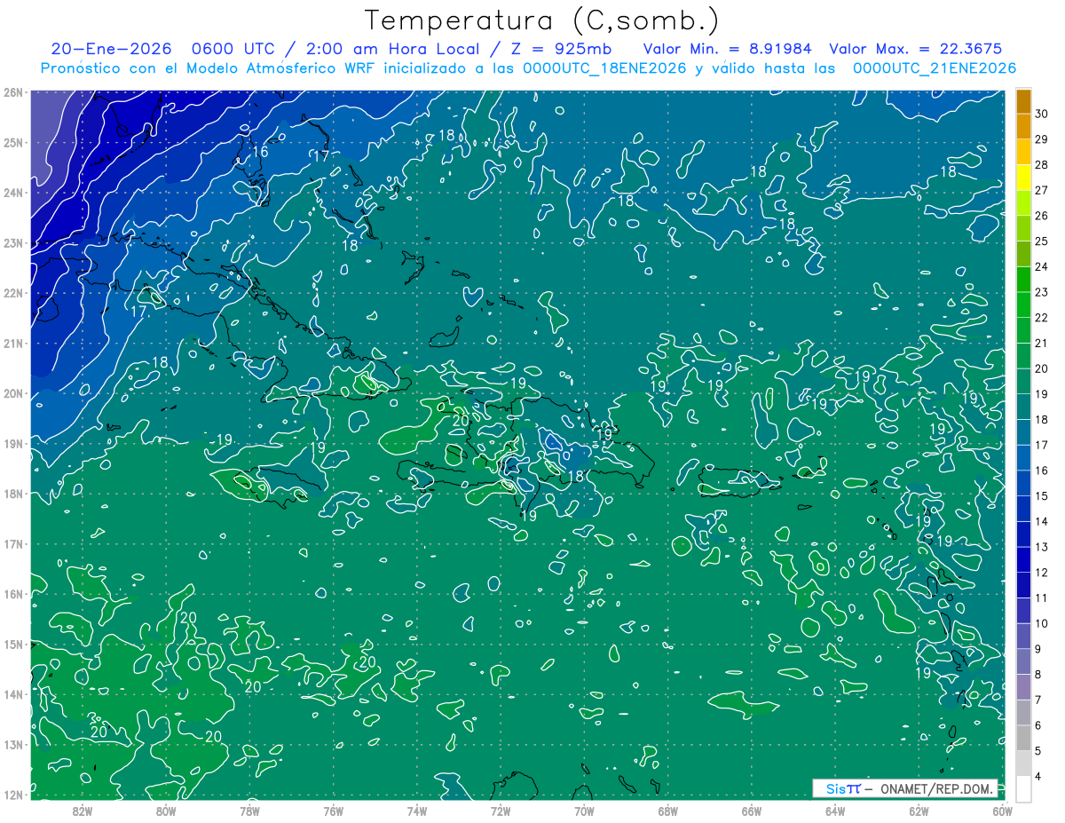
Task: Pick the dark blue swatch between 12 and 13
Action: 1023,560
